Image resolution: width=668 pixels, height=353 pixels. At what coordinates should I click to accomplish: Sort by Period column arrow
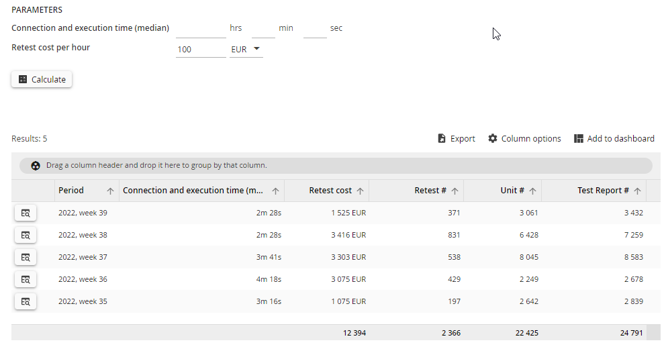110,191
